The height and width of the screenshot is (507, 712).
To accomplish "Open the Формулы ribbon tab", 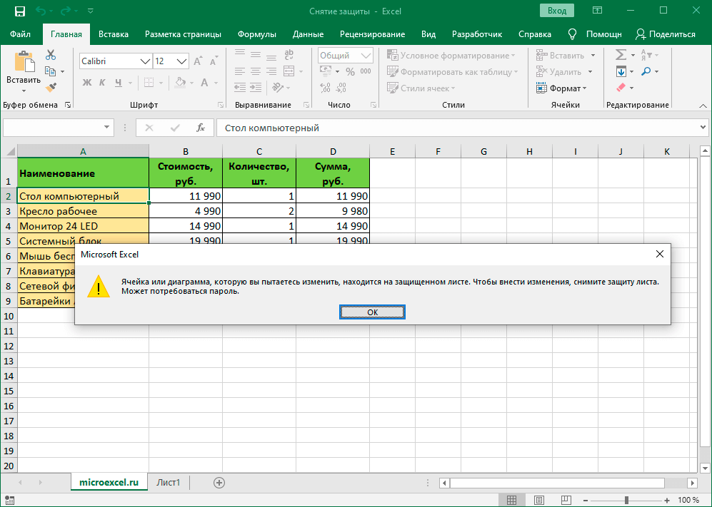I will (x=256, y=34).
